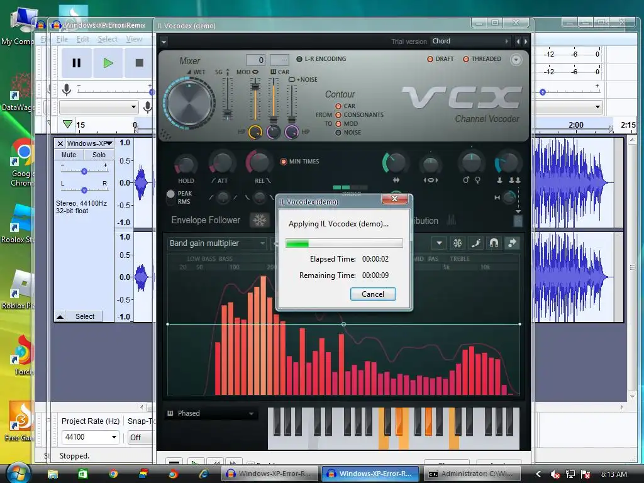Open the Torch desktop shortcut
The height and width of the screenshot is (483, 644).
tap(23, 356)
